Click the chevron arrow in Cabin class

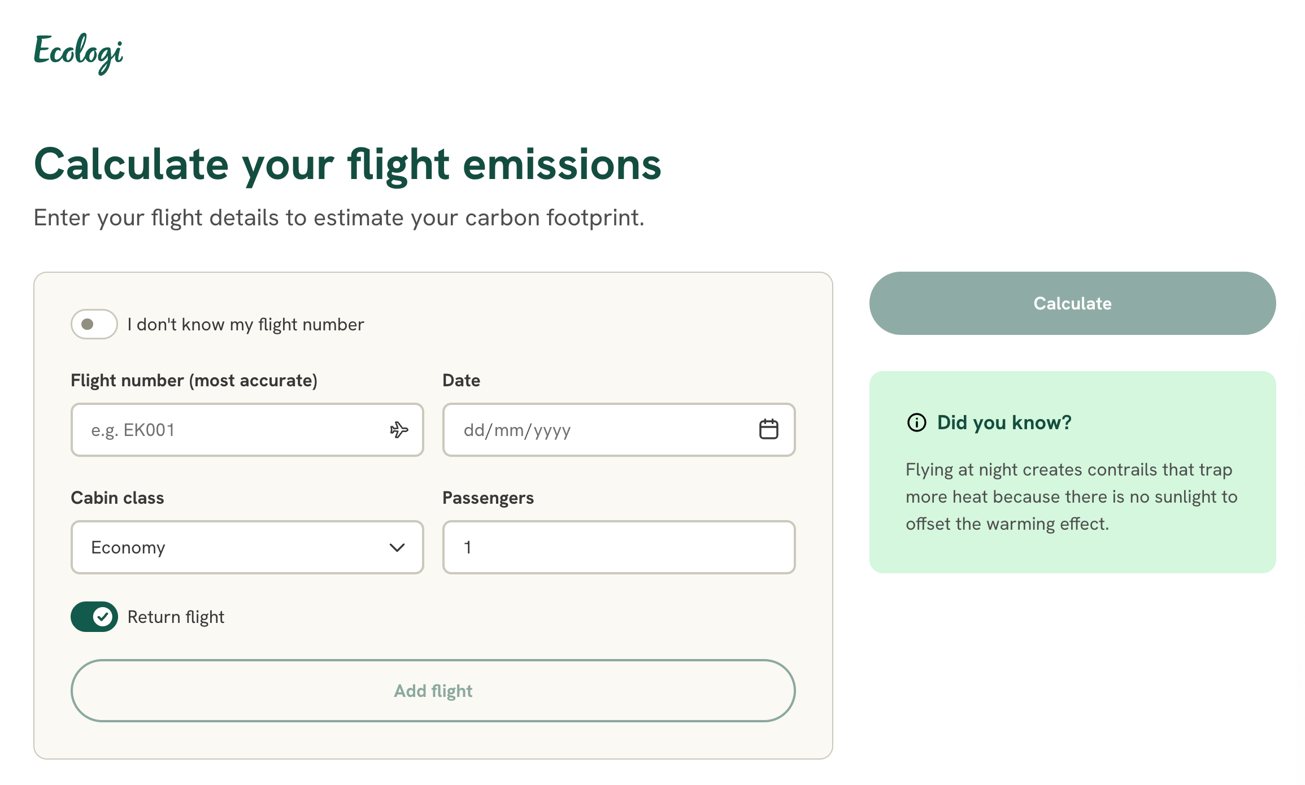pyautogui.click(x=397, y=547)
